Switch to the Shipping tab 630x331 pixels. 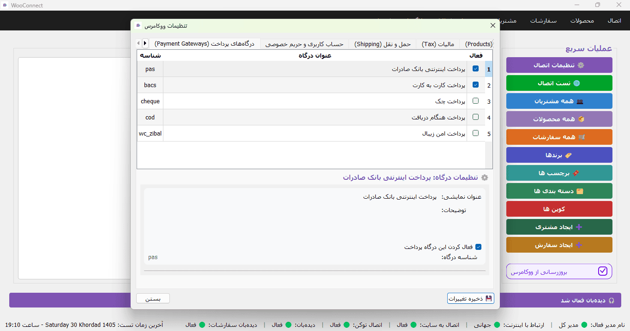tap(383, 44)
